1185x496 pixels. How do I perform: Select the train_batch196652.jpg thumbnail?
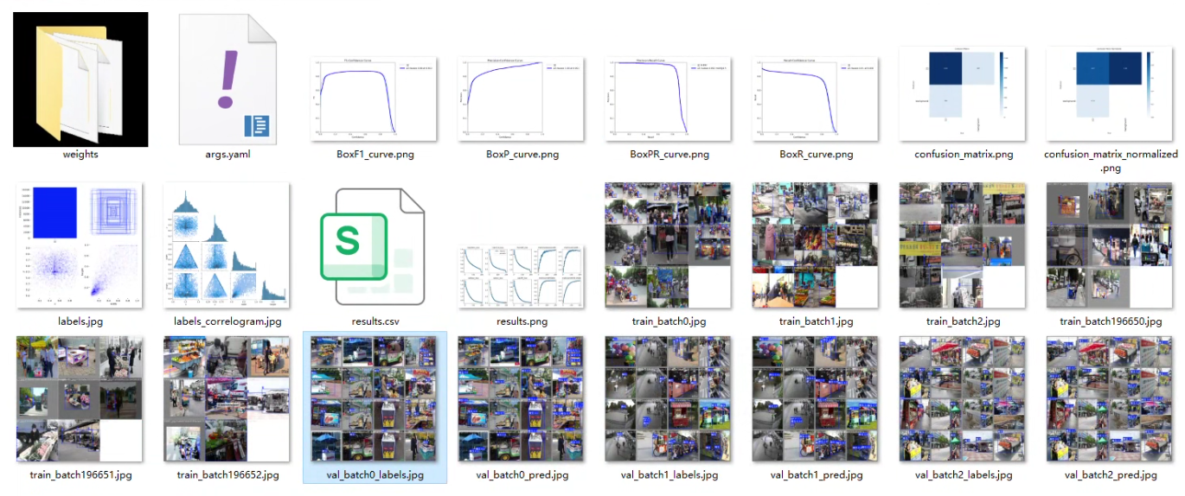coord(227,399)
